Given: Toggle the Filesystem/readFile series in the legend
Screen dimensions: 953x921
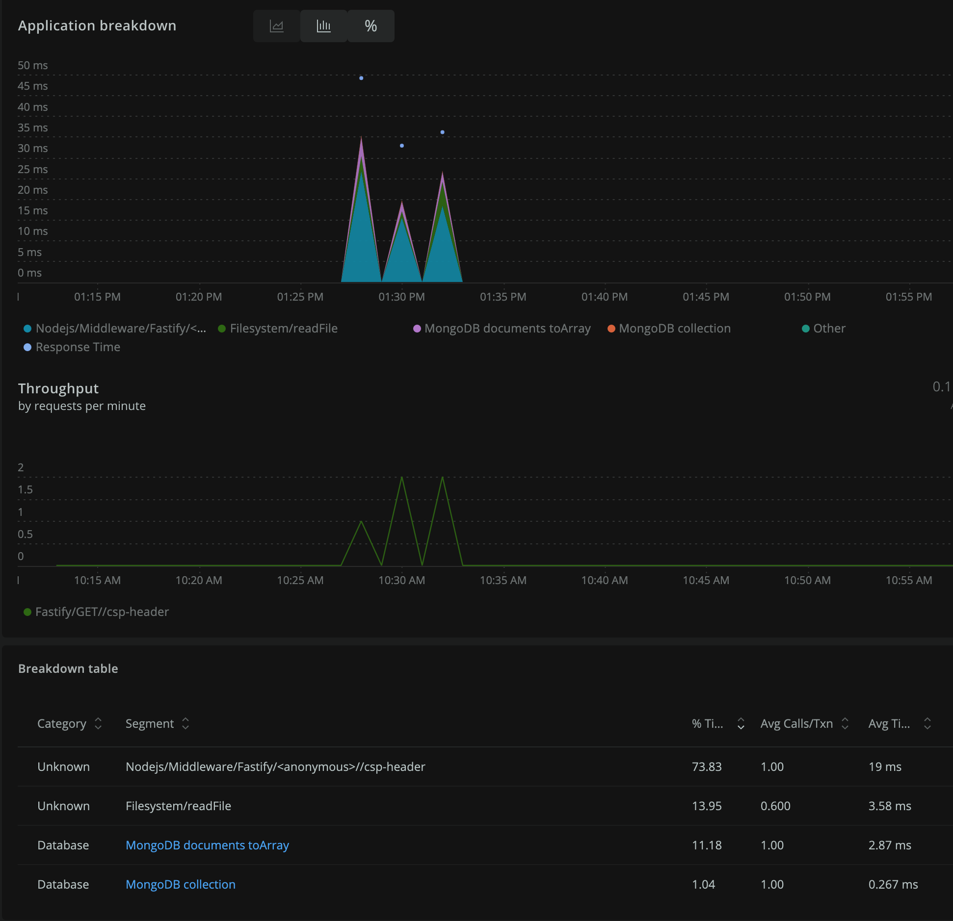Looking at the screenshot, I should pyautogui.click(x=222, y=328).
